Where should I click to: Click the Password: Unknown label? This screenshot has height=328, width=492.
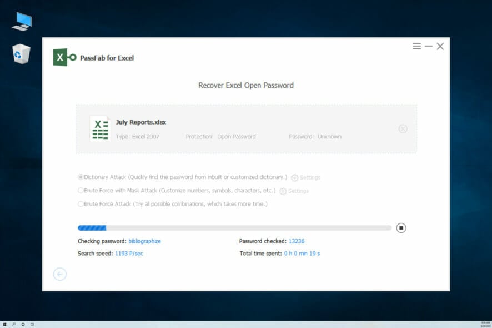click(315, 137)
